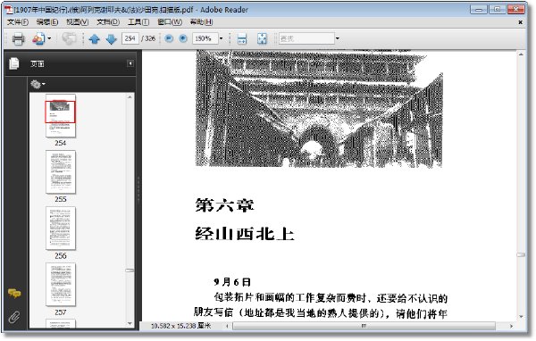Expand the pages panel gear options
Screen dimensions: 536x341
[x=38, y=84]
